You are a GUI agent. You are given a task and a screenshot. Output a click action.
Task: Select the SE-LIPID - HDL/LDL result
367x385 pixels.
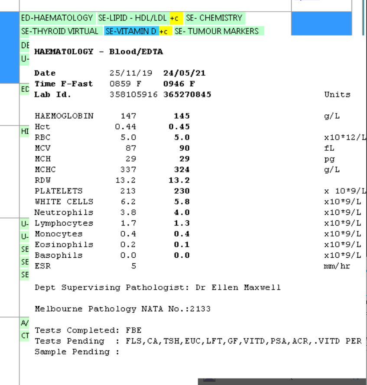tap(133, 18)
